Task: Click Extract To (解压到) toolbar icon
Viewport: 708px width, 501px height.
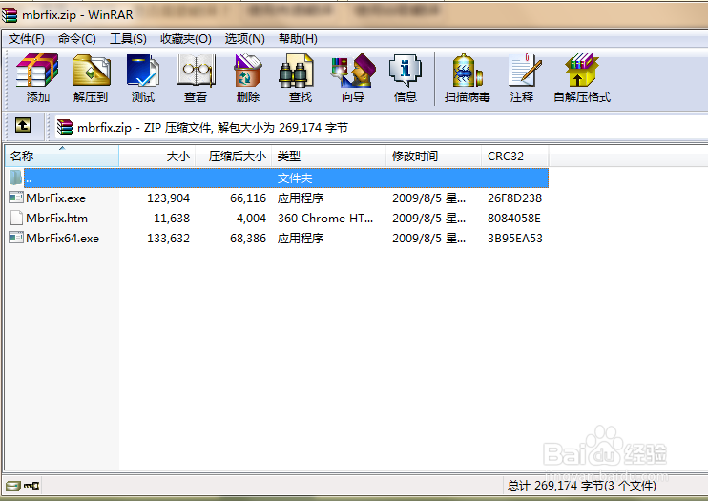Action: pyautogui.click(x=92, y=71)
